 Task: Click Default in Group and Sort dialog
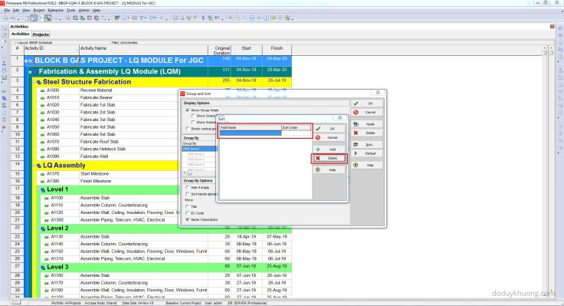click(367, 153)
